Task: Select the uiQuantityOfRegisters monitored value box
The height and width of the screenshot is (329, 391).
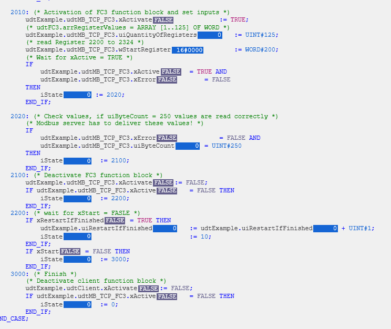Action: pyautogui.click(x=210, y=35)
